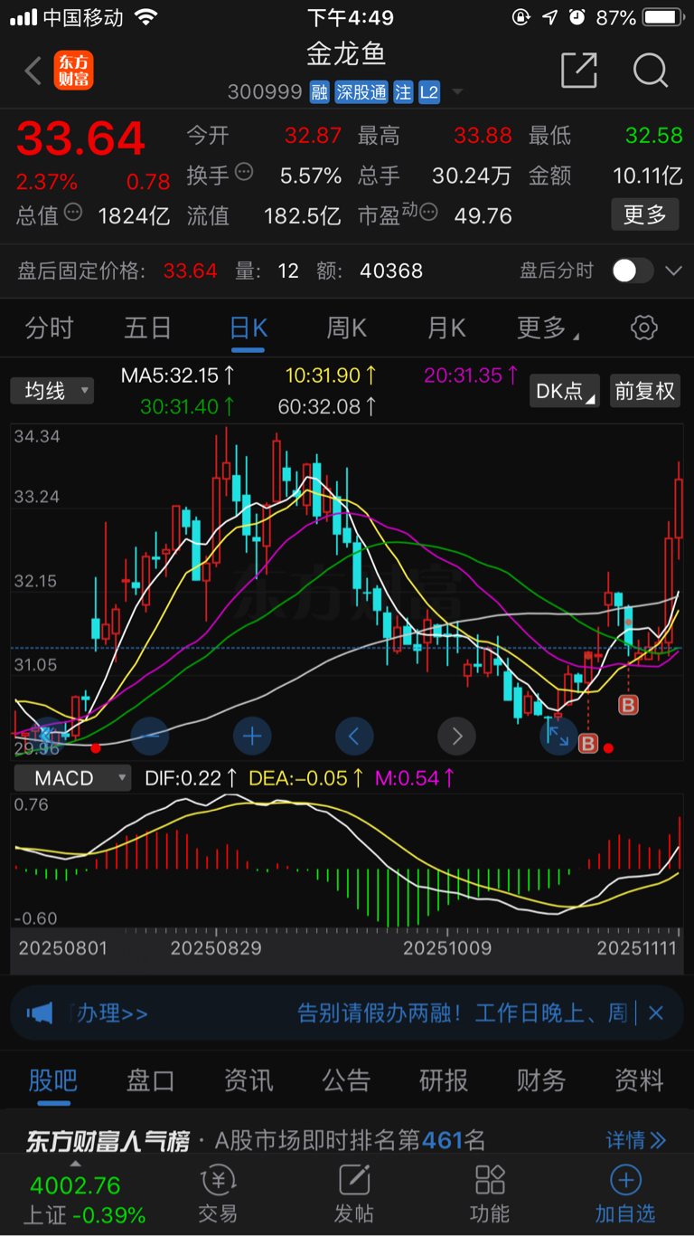The height and width of the screenshot is (1236, 694).
Task: Move chart right with arrow button
Action: pyautogui.click(x=456, y=736)
